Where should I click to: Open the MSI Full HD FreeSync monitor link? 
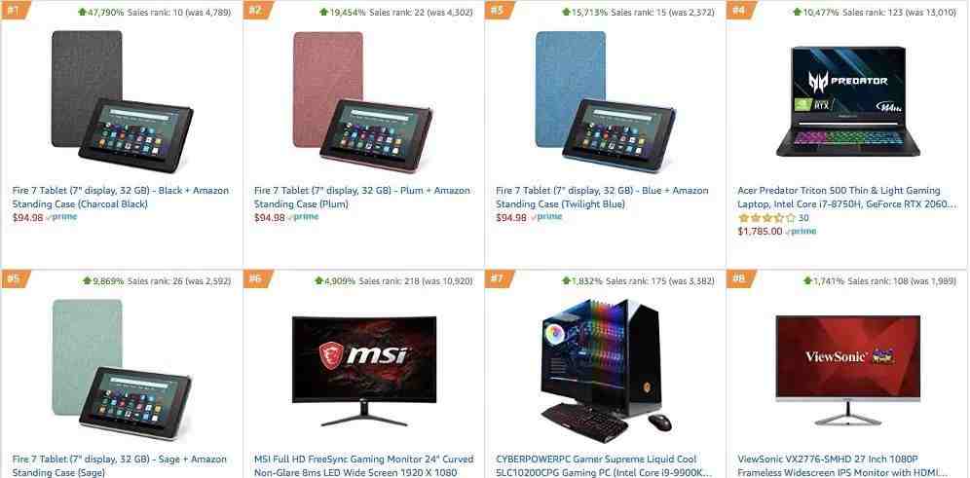364,465
